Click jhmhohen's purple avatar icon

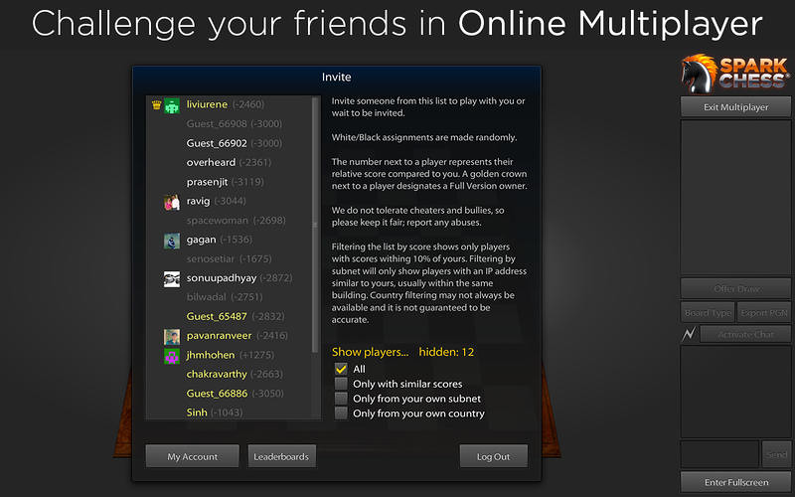tap(172, 355)
